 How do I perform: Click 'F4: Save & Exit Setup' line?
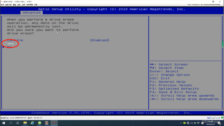pos(173,92)
